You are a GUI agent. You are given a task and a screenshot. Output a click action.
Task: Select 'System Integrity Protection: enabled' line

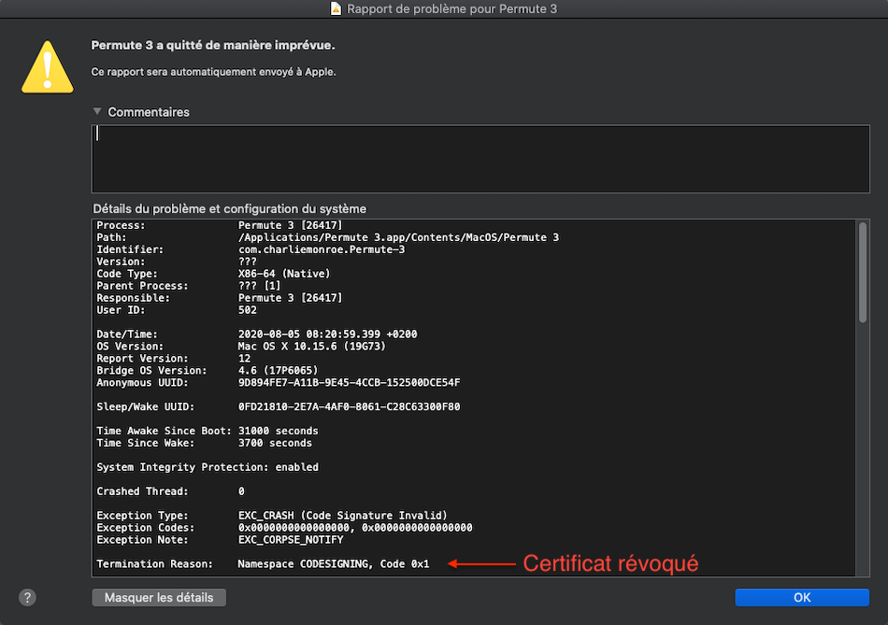(208, 467)
